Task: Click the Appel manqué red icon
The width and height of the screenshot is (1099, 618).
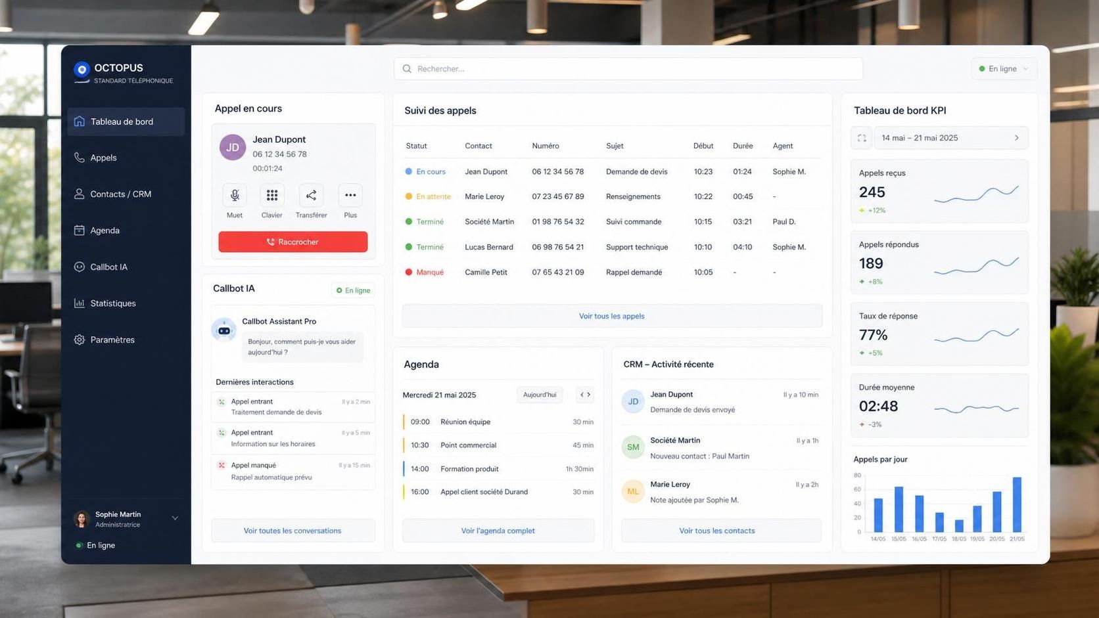Action: (x=222, y=465)
